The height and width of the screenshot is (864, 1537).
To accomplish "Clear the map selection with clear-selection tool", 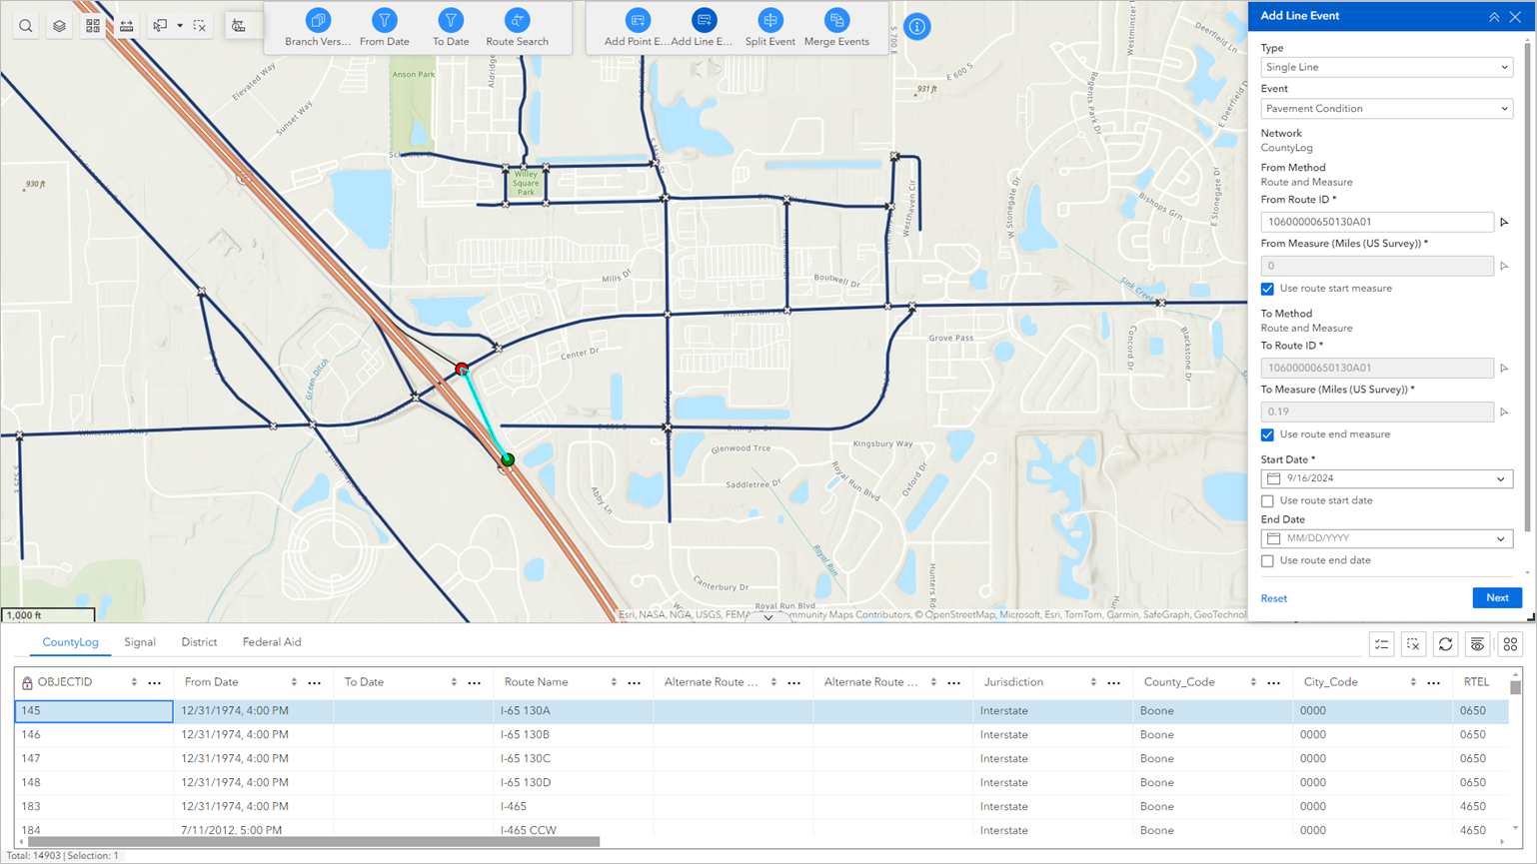I will point(199,26).
